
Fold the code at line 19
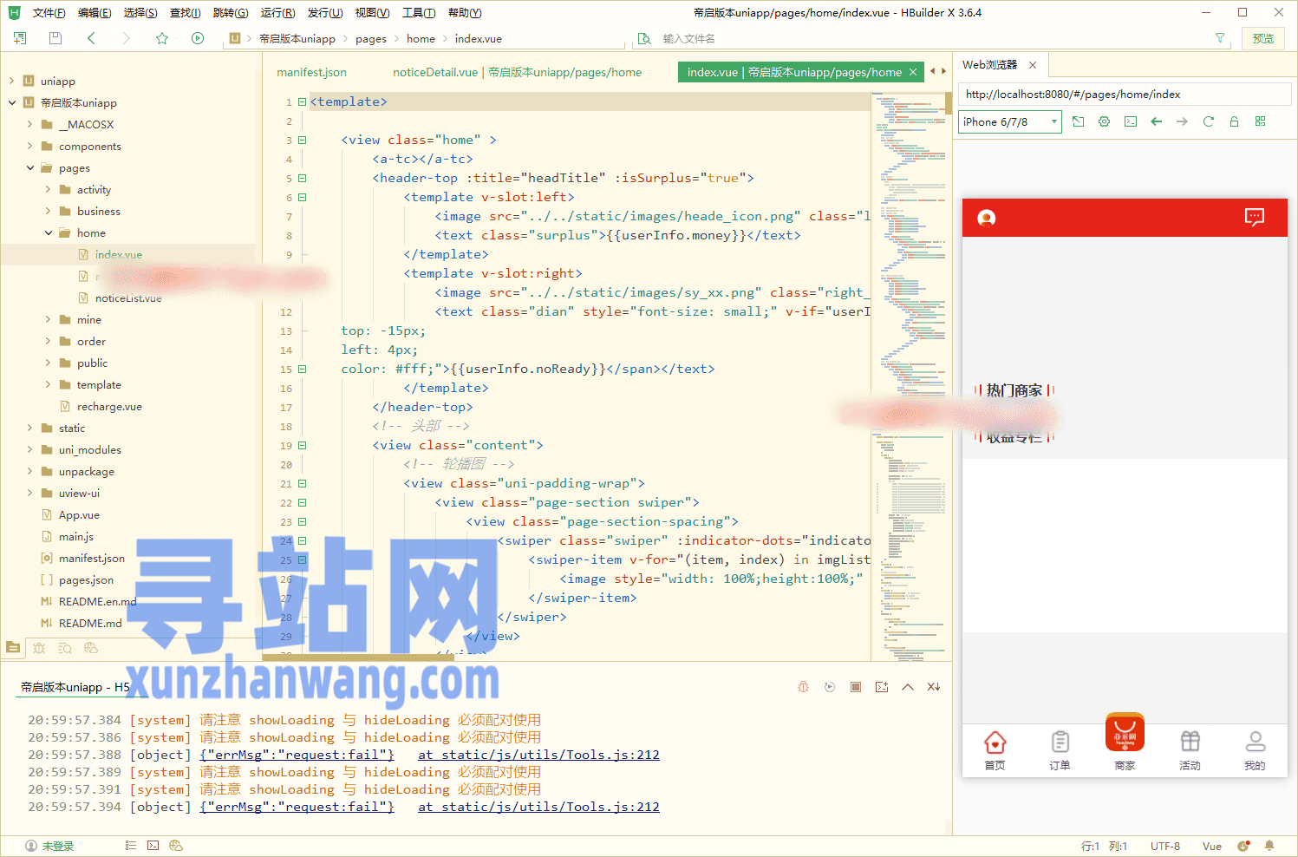pyautogui.click(x=303, y=445)
